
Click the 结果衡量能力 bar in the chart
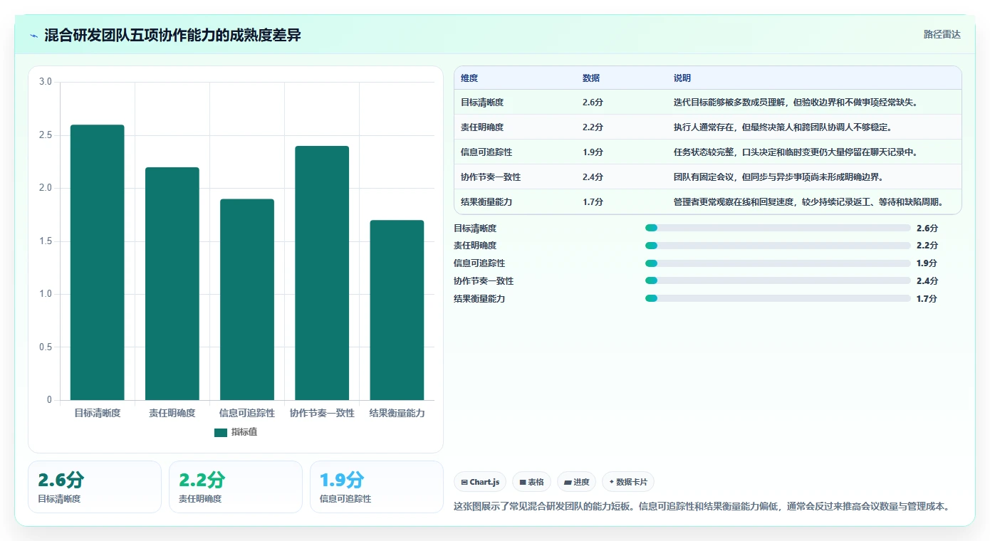point(397,310)
